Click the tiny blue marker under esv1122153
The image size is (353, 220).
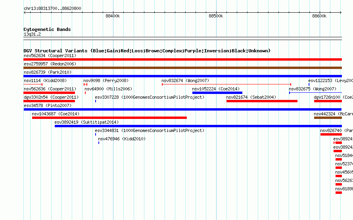pyautogui.click(x=309, y=84)
